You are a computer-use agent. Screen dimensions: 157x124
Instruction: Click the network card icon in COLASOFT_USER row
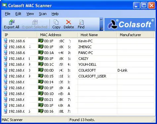pyautogui.click(x=41, y=76)
